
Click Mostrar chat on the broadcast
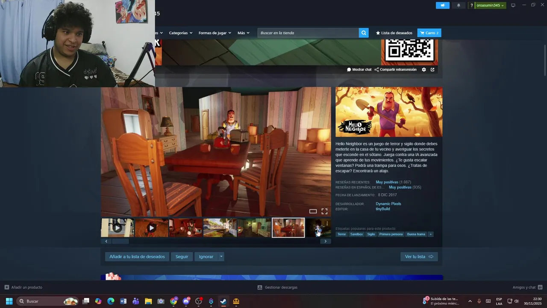359,70
